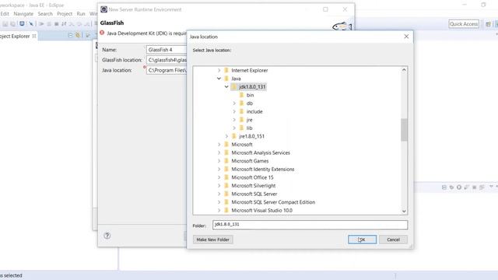Click the Terminate square icon in the Eclipse toolbar

click(57, 24)
